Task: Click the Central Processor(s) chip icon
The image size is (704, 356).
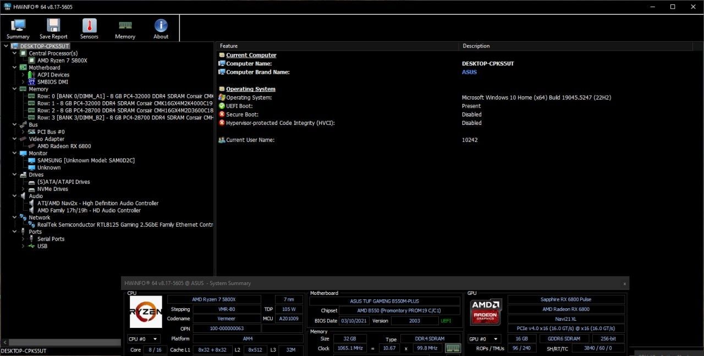Action: [x=23, y=53]
